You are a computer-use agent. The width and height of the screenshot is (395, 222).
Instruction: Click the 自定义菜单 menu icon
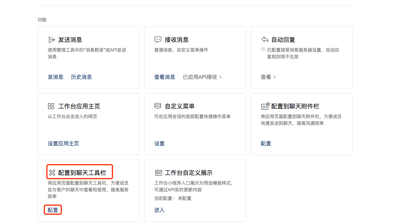point(158,106)
